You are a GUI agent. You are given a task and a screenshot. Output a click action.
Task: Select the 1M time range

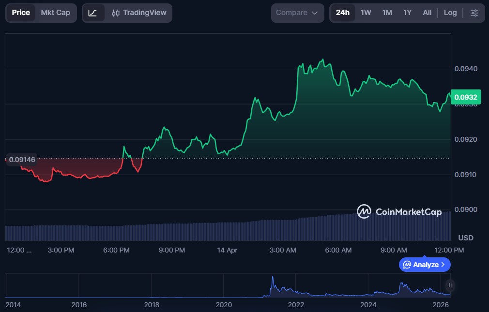pyautogui.click(x=387, y=13)
